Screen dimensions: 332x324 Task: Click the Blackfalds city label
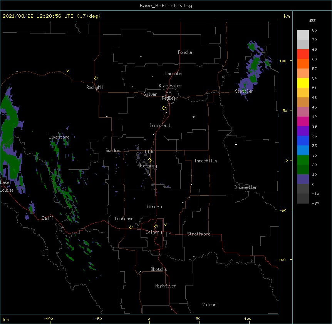coord(170,86)
